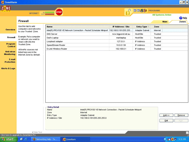Screen dimensions: 189x142
Task: Click the red STOP internet button
Action: coord(59,12)
